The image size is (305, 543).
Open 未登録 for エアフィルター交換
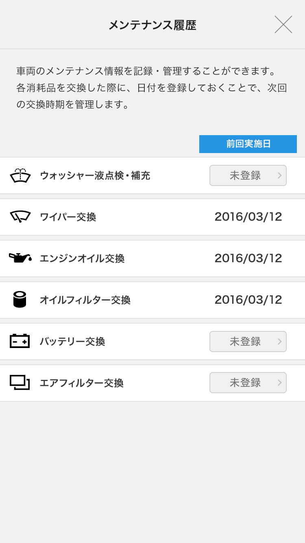[245, 383]
